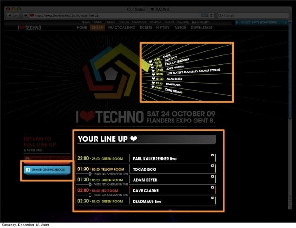
Task: Open PRACTICAL INFO in the navigation
Action: (122, 28)
